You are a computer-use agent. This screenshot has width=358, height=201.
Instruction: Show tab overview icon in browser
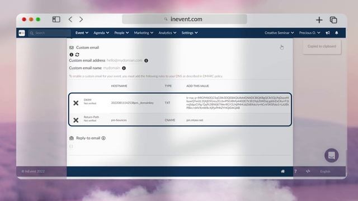pos(333,20)
